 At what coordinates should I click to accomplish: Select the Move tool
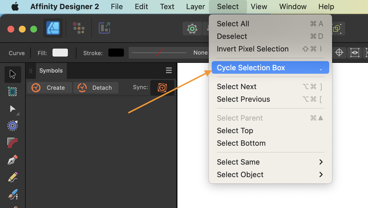click(13, 74)
